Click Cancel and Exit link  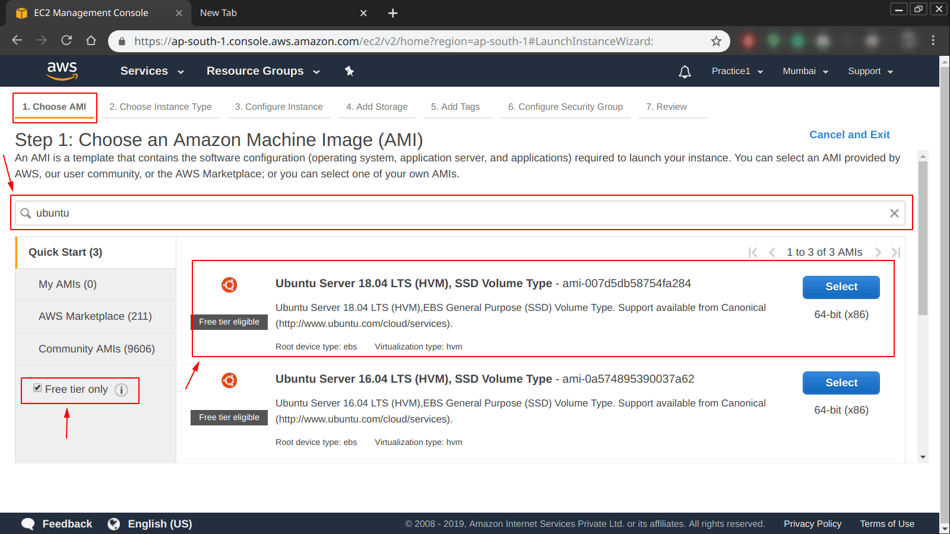(x=850, y=135)
